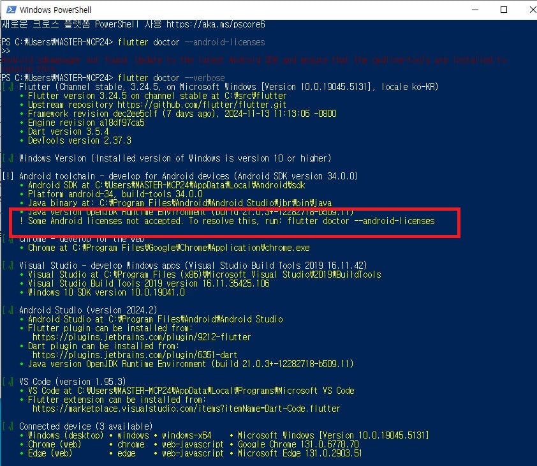The height and width of the screenshot is (466, 537).
Task: Click the plugins.jetbrains.com 6351-dart URL
Action: tap(135, 354)
